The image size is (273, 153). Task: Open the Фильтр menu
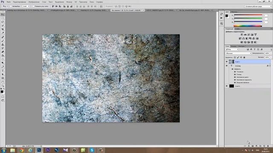tap(69, 2)
